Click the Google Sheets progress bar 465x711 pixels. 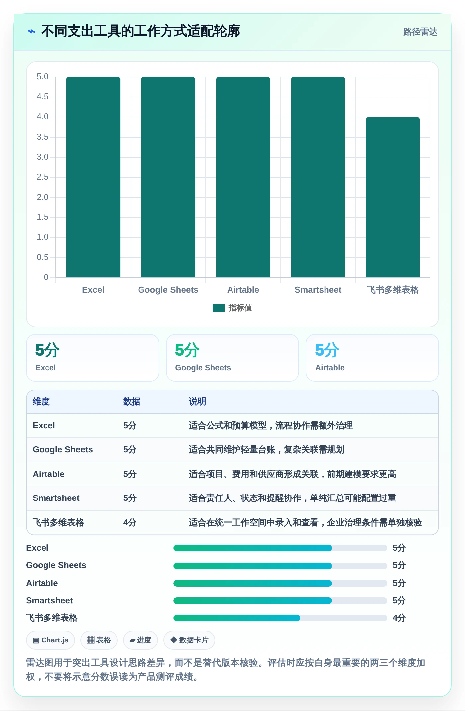[280, 566]
